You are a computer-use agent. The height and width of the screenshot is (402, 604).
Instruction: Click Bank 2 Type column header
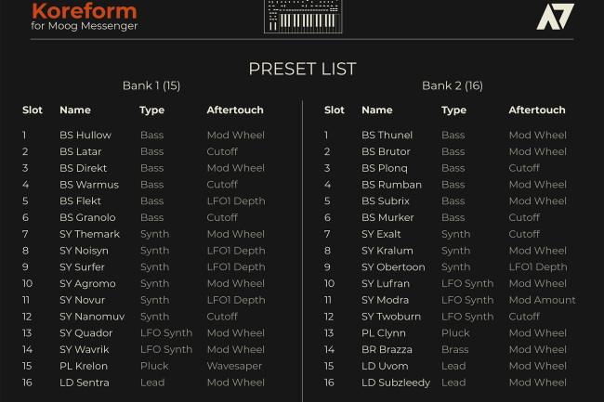453,110
